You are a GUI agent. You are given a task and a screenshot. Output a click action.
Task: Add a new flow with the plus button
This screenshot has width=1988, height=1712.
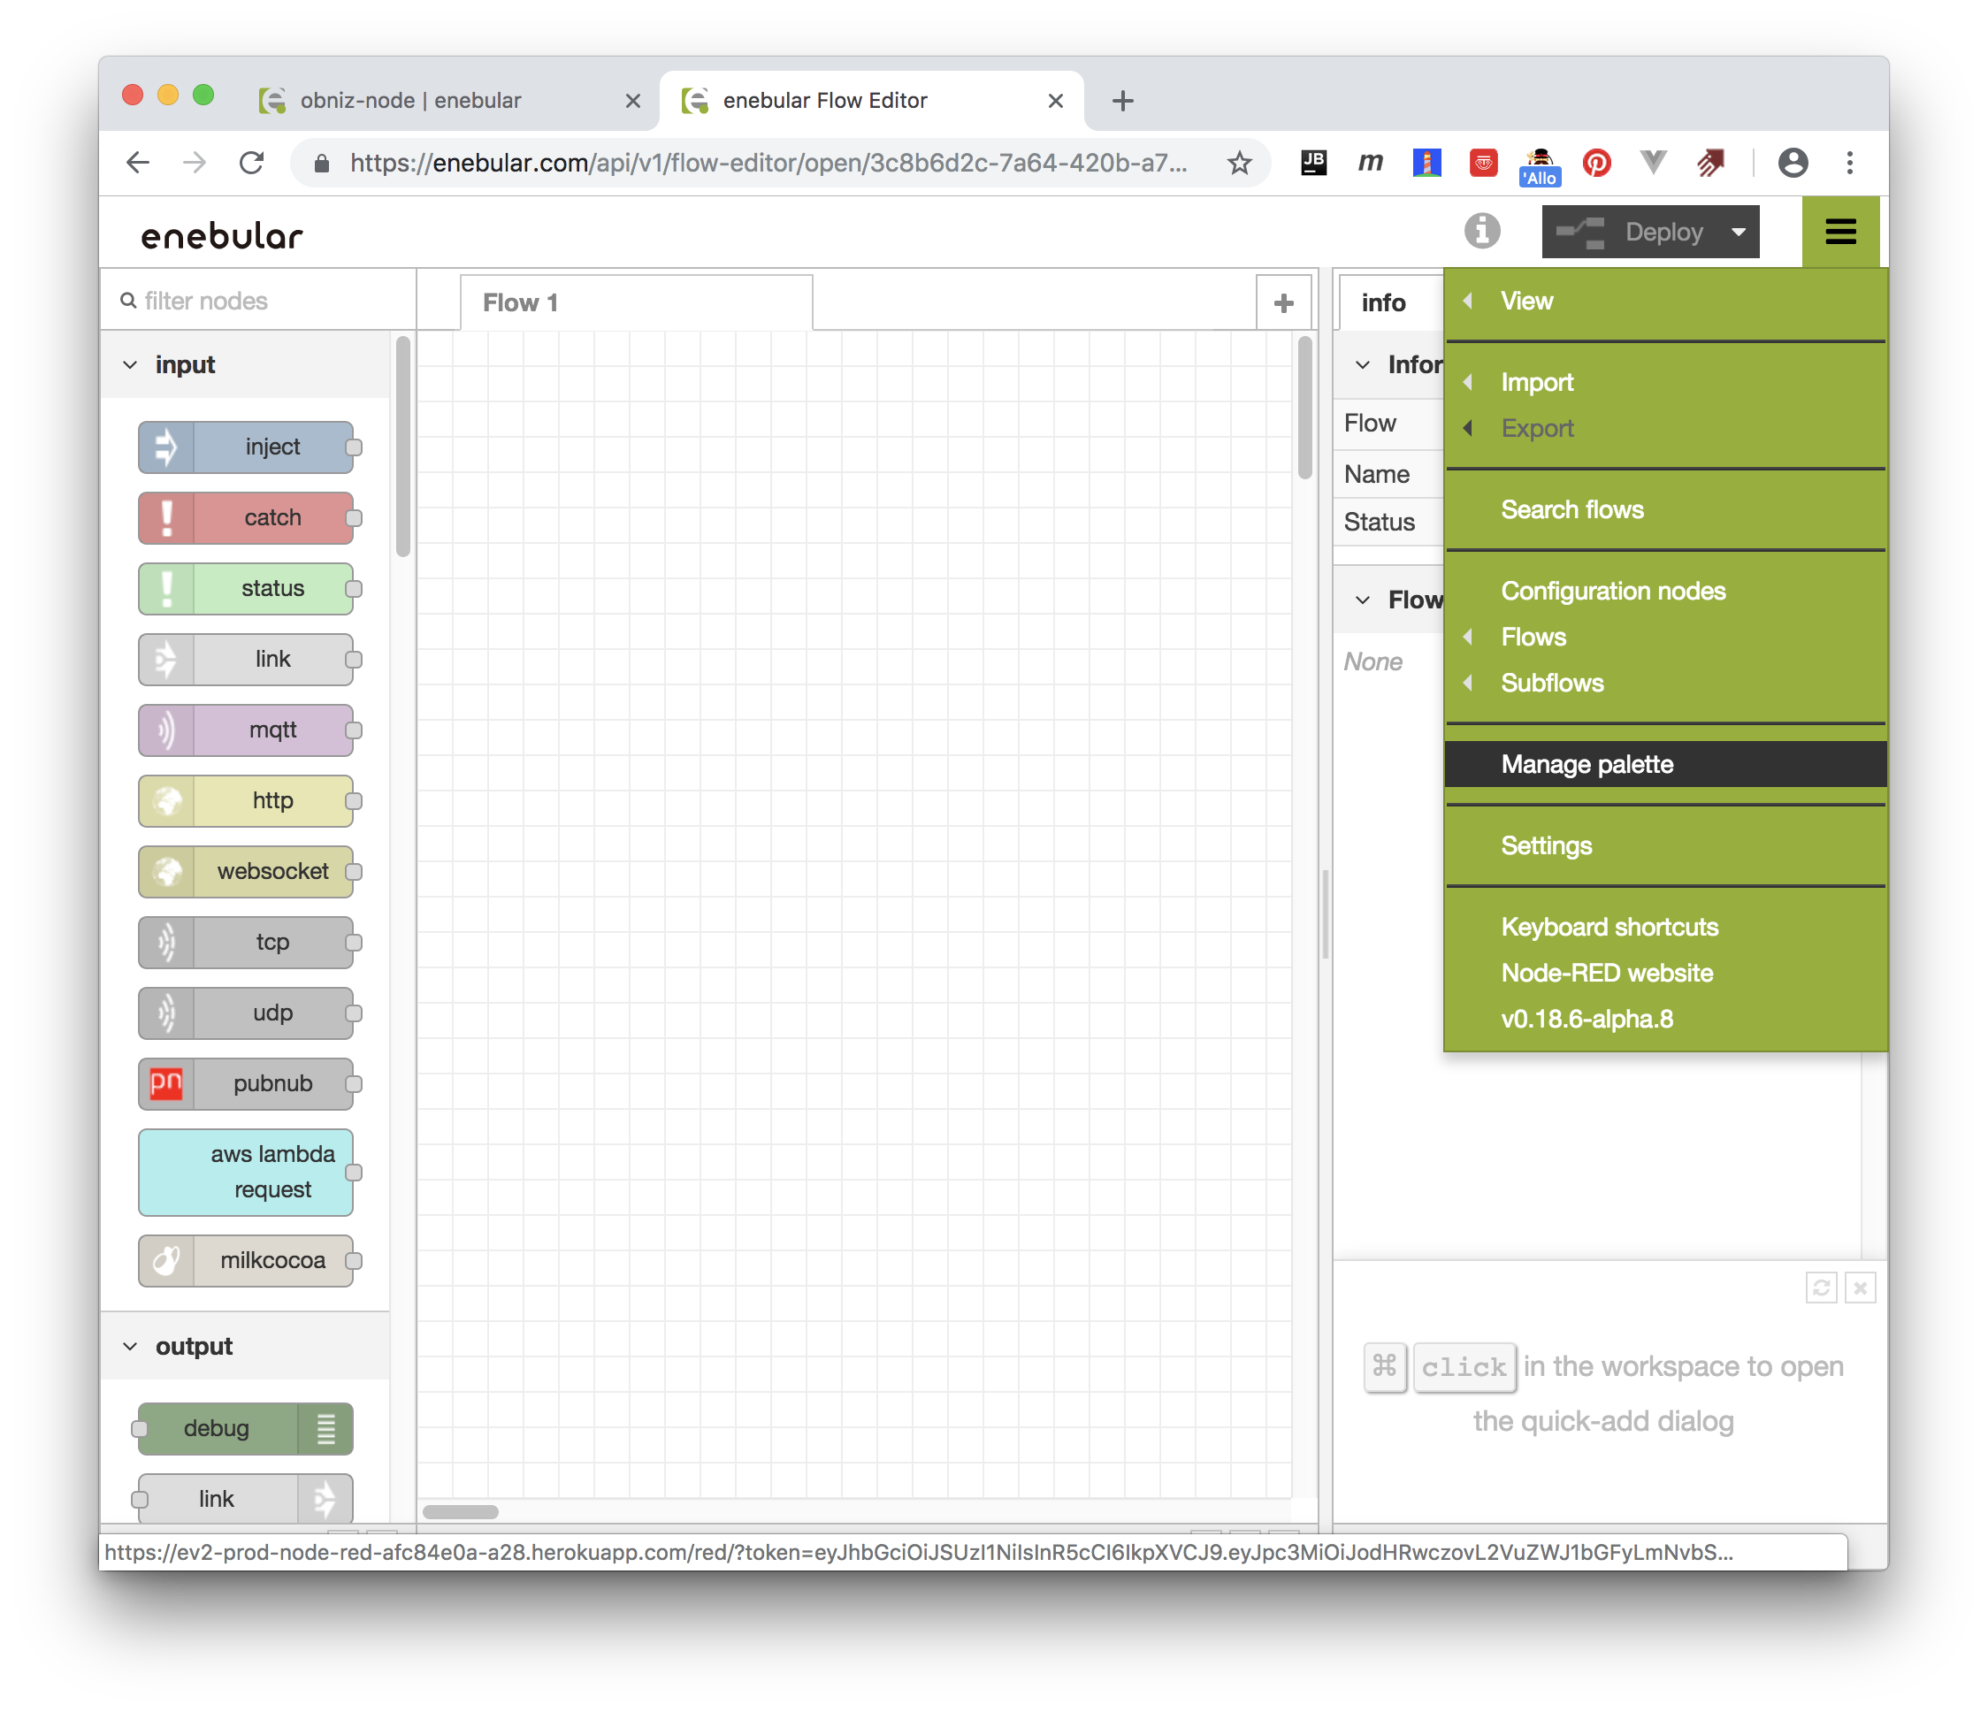coord(1283,302)
